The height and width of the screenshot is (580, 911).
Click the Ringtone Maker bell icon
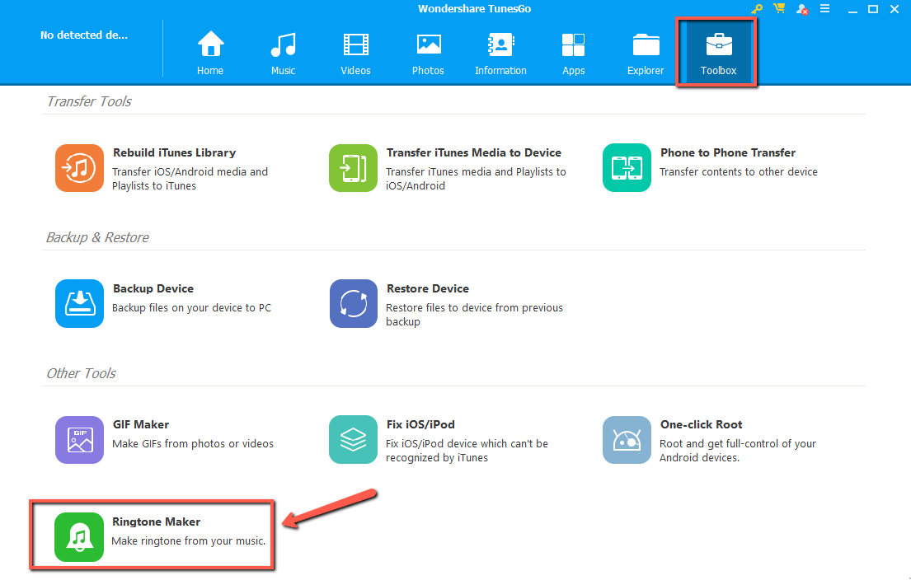pos(79,537)
